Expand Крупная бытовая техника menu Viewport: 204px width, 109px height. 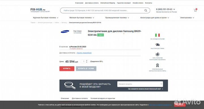click(46, 18)
